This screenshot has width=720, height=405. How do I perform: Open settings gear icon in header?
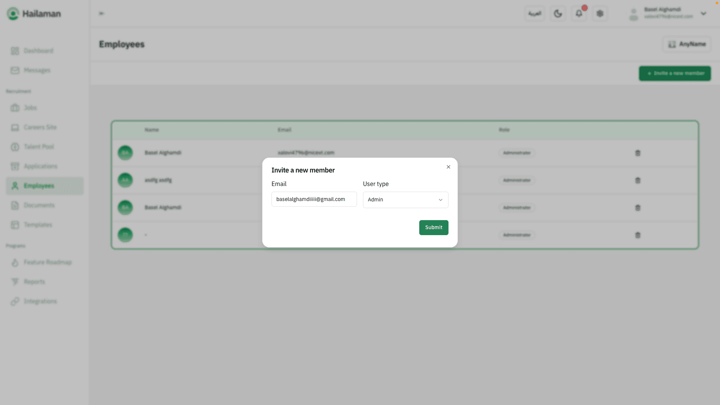click(600, 14)
